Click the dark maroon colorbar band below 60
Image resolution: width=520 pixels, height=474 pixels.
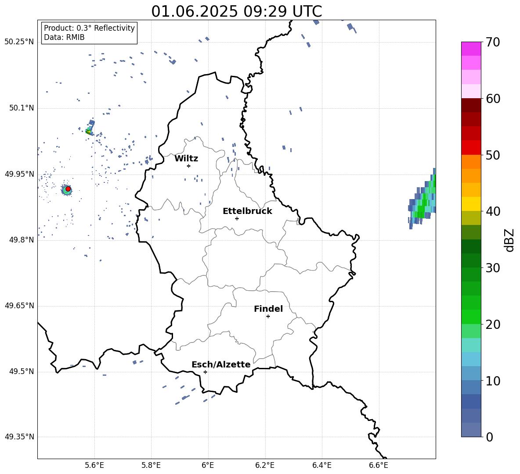pyautogui.click(x=471, y=105)
